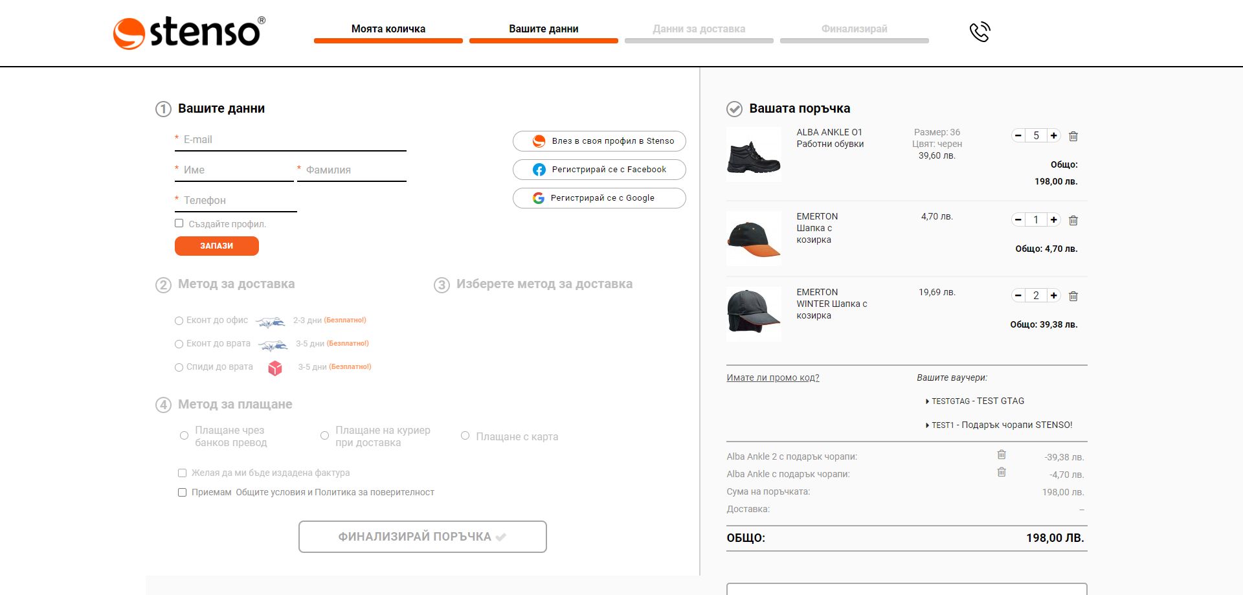Click 'ALBA ANKLE O1 Работни обувки' product name
The height and width of the screenshot is (595, 1243).
830,138
